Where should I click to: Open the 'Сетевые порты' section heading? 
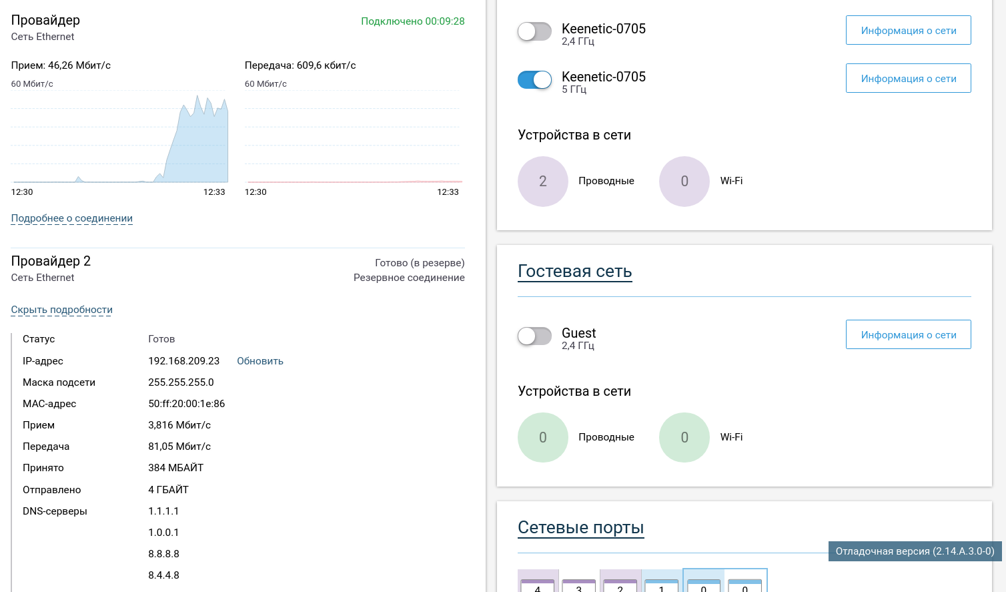(x=581, y=527)
